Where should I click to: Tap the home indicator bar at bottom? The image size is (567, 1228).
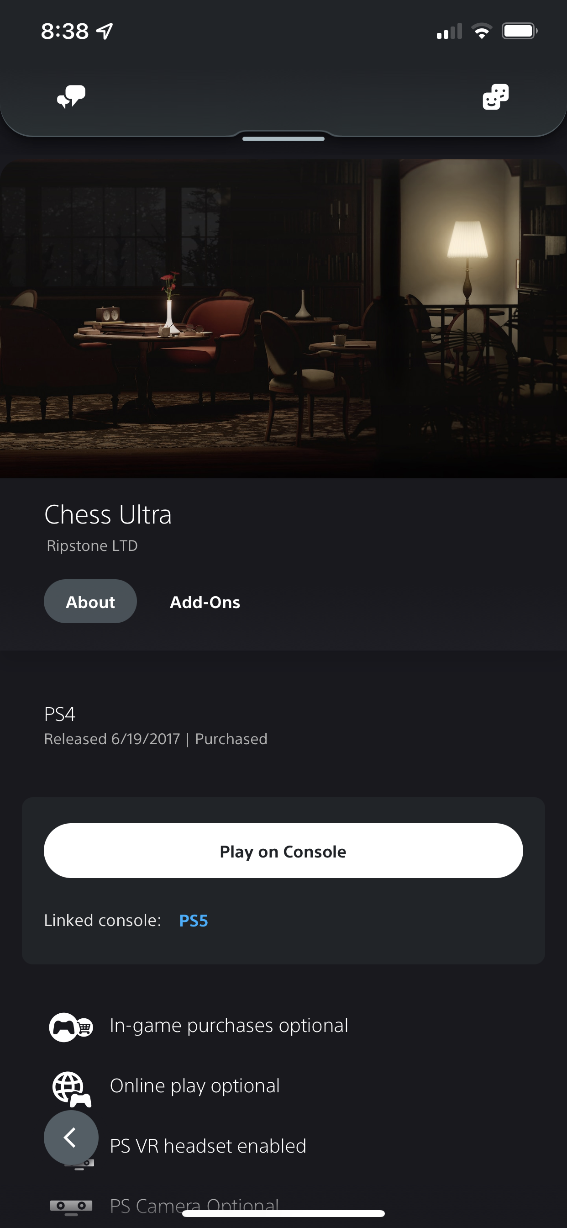point(283,1214)
